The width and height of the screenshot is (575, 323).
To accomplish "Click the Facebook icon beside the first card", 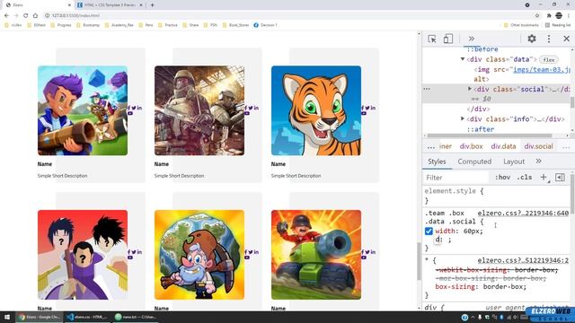I will coord(129,108).
